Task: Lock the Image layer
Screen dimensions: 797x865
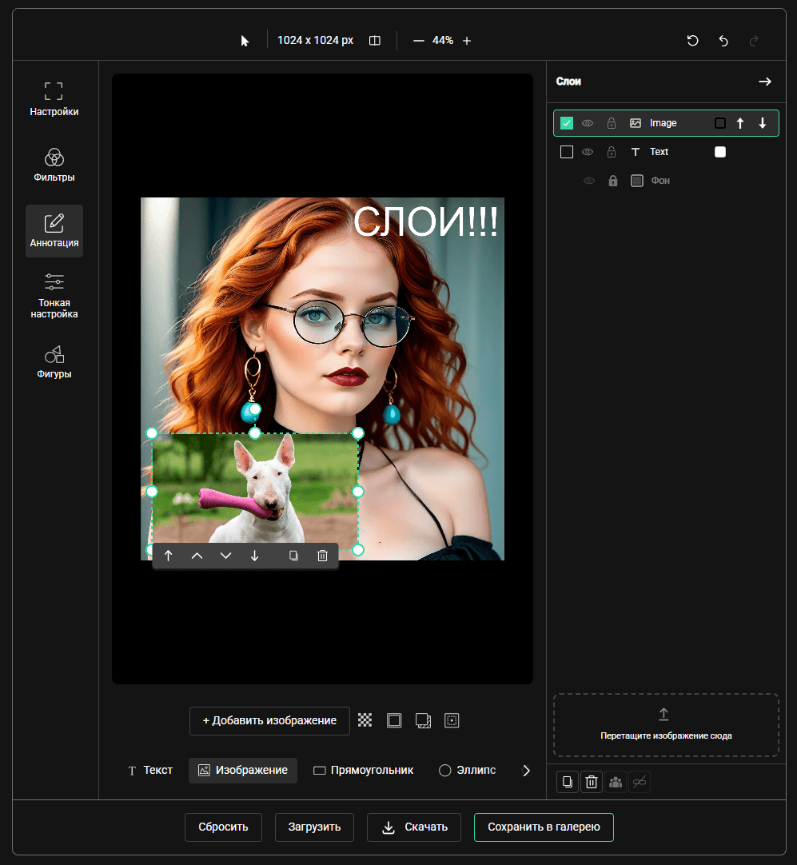Action: point(611,123)
